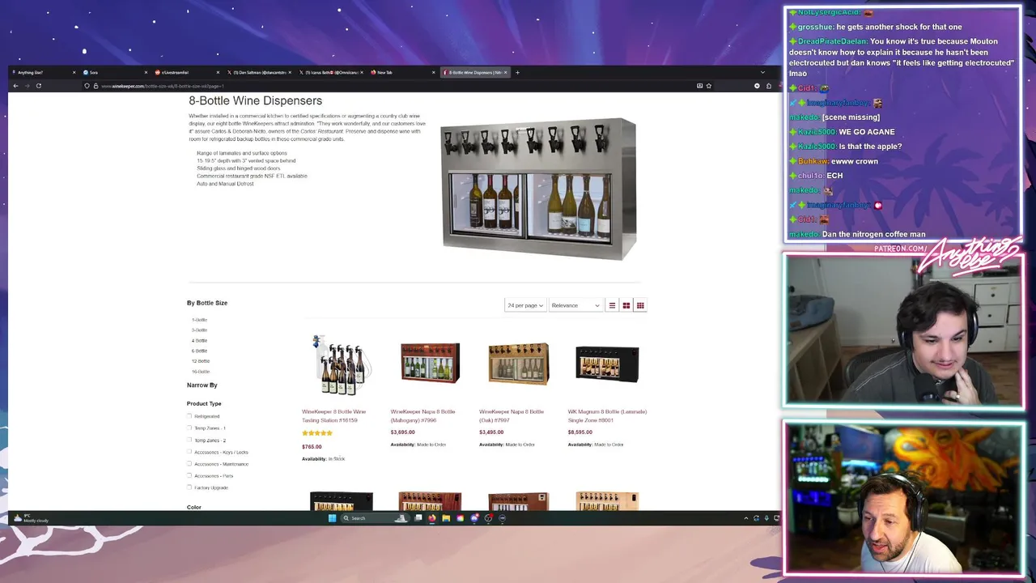The height and width of the screenshot is (583, 1036).
Task: Click the black WK Magnum product image
Action: click(x=607, y=363)
